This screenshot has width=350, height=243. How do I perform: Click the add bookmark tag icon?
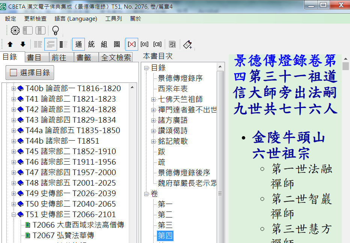(187, 44)
